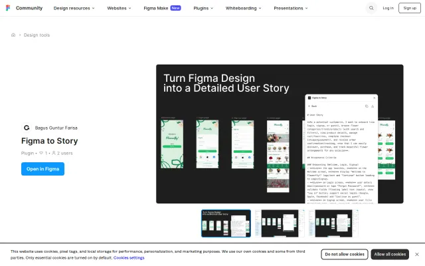Open the Cookies settings link
The image size is (425, 266).
tap(129, 257)
